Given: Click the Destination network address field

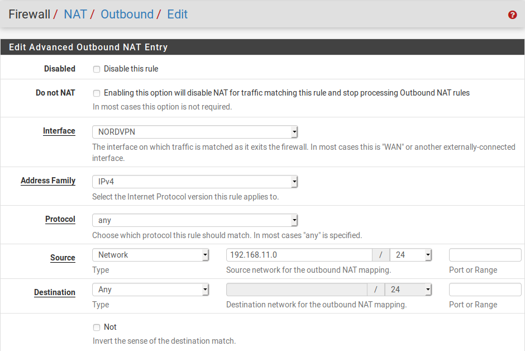Looking at the screenshot, I should [297, 290].
